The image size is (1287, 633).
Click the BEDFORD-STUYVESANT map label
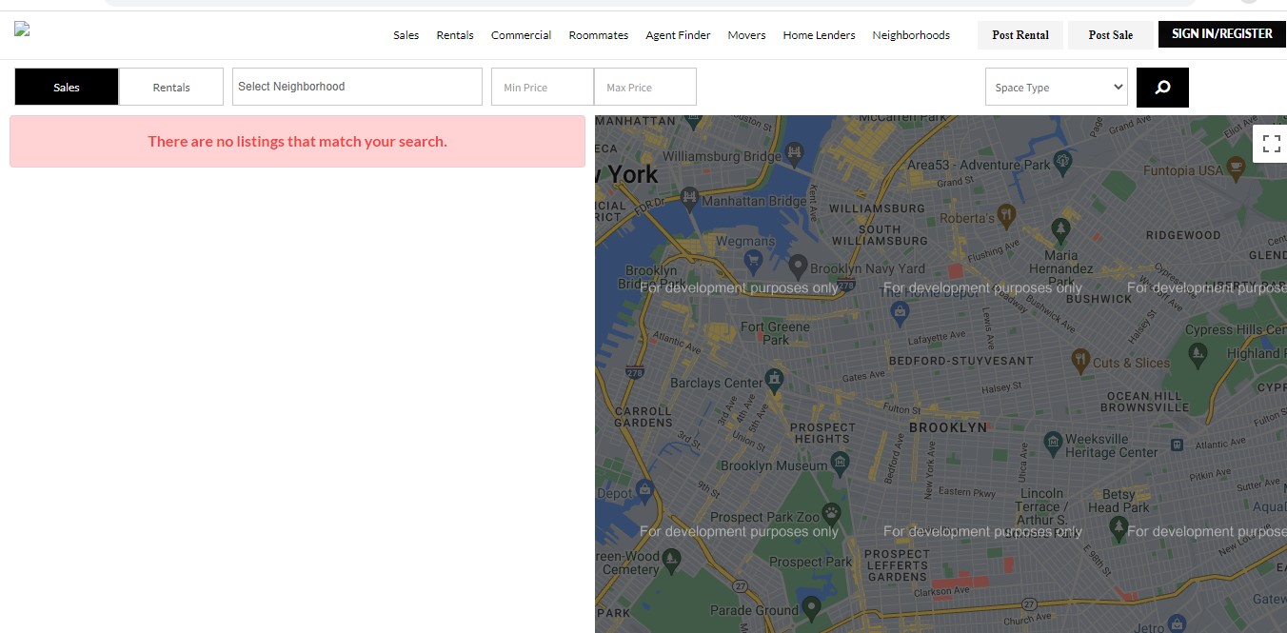coord(960,361)
